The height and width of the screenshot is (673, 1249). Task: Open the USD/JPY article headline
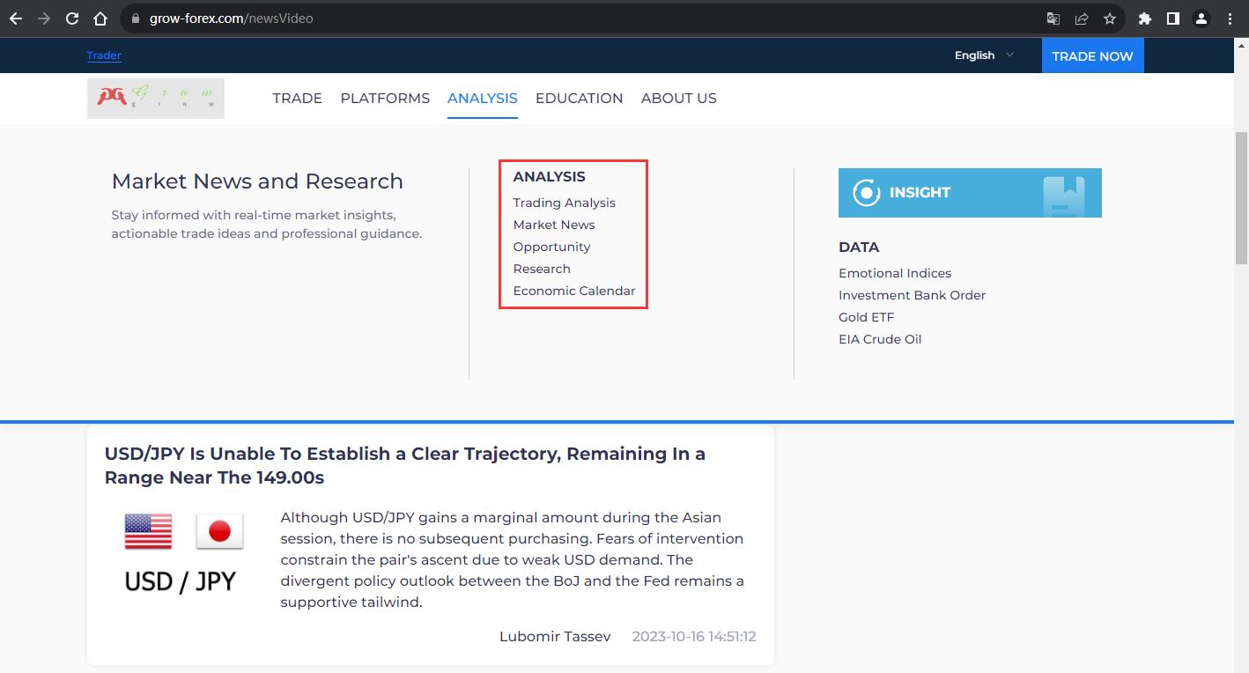[x=405, y=465]
